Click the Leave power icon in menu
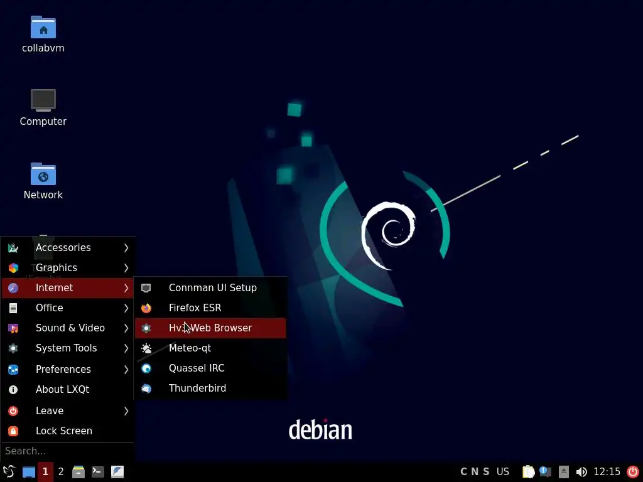The height and width of the screenshot is (482, 643). [13, 410]
